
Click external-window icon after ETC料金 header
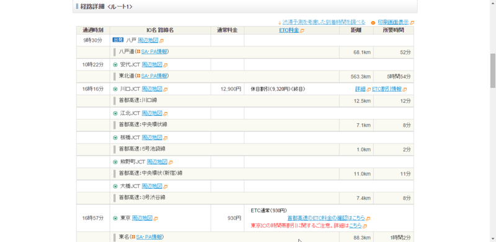(x=302, y=31)
